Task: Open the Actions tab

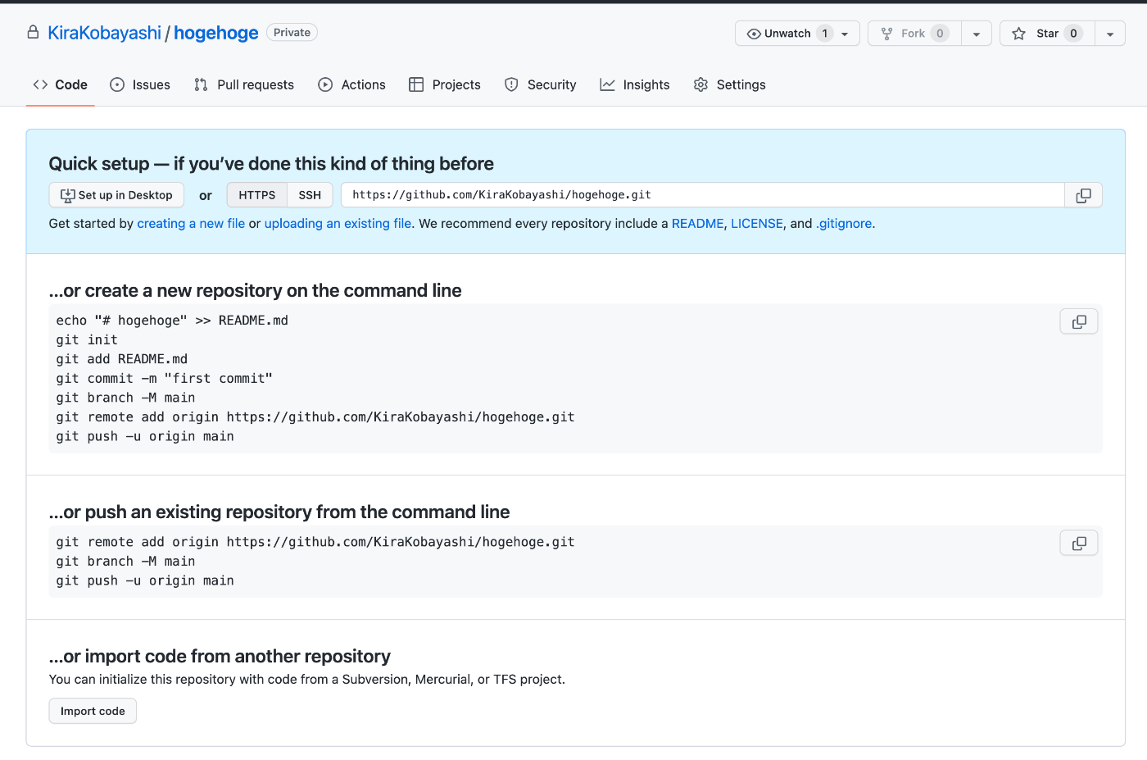Action: (351, 84)
